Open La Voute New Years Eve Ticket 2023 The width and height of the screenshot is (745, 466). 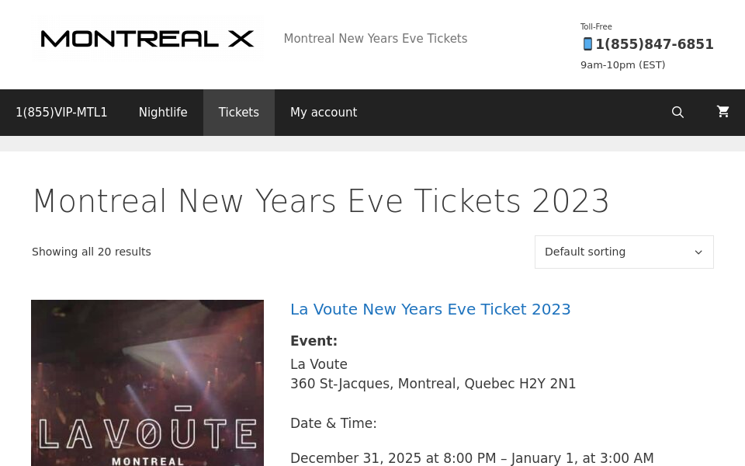click(x=430, y=309)
